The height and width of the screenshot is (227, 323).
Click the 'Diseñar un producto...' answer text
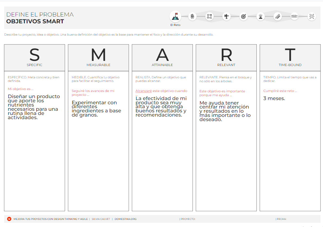click(34, 107)
